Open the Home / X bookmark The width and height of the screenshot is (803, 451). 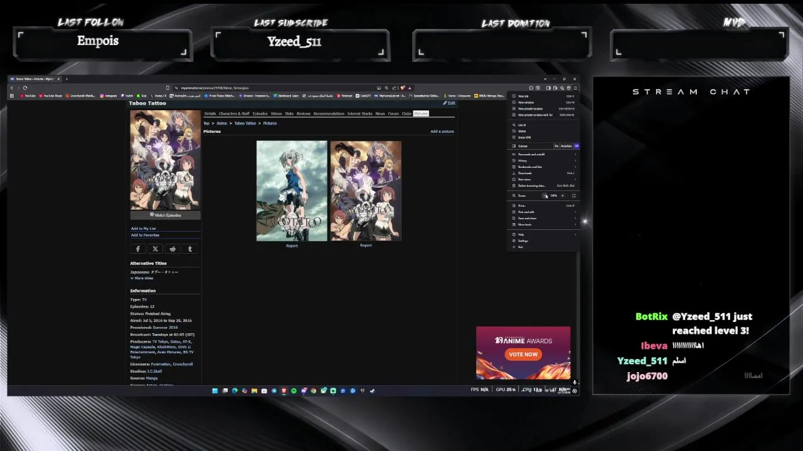159,96
